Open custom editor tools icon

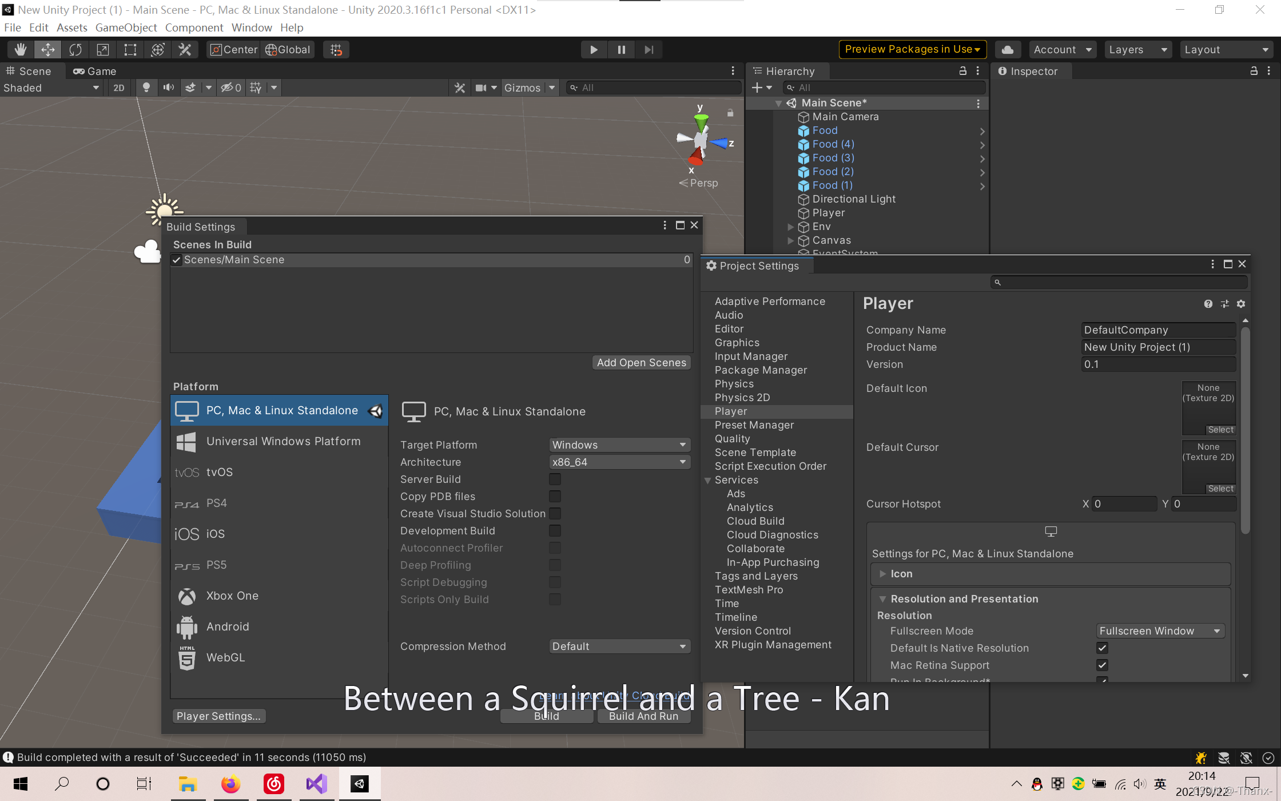coord(185,50)
